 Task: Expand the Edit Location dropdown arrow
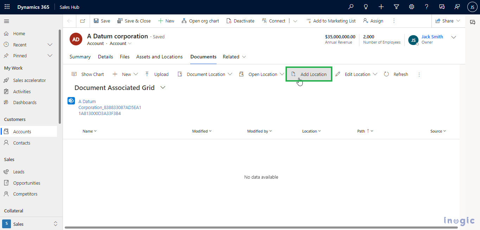click(375, 74)
